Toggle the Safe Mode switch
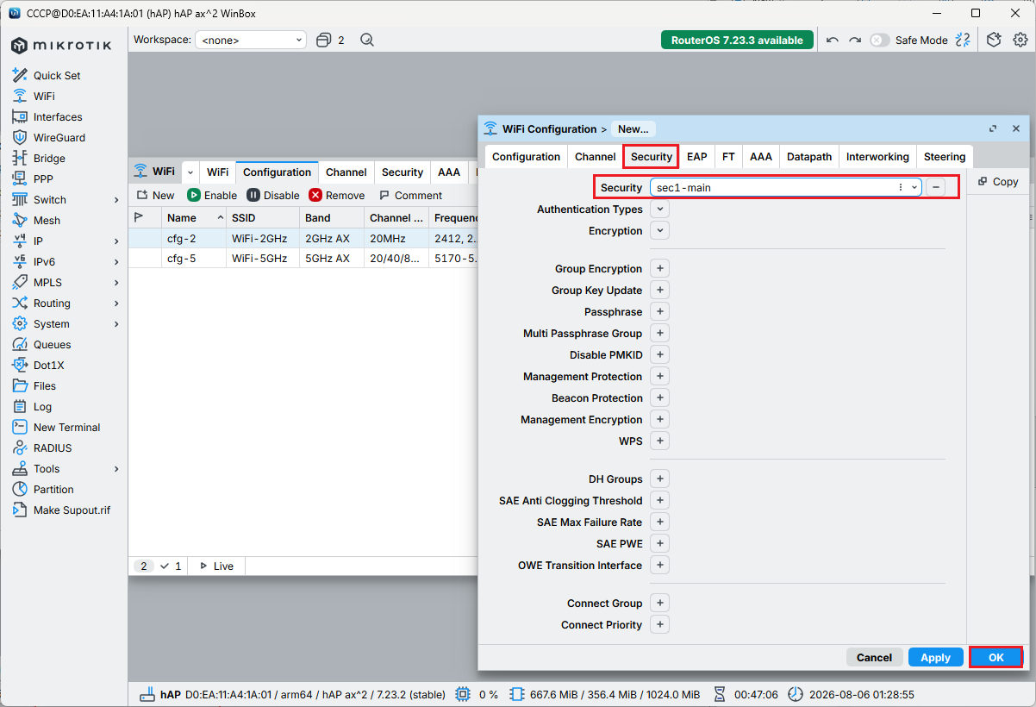This screenshot has height=707, width=1036. coord(879,40)
